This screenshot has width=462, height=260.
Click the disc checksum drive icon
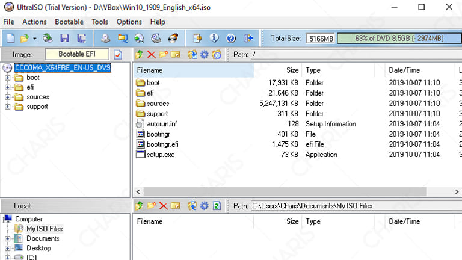[156, 38]
